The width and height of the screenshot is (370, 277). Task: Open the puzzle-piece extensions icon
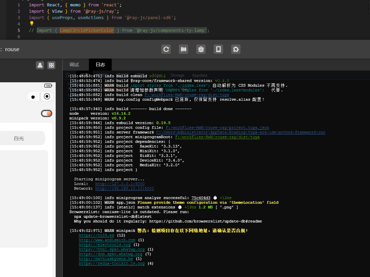pos(236,49)
